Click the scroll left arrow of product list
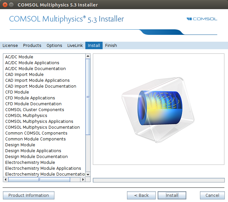The image size is (228, 202). 6,180
